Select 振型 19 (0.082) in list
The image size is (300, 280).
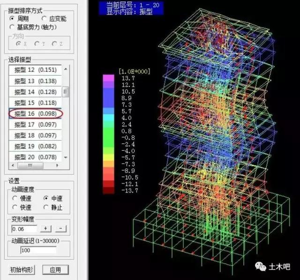[35, 146]
